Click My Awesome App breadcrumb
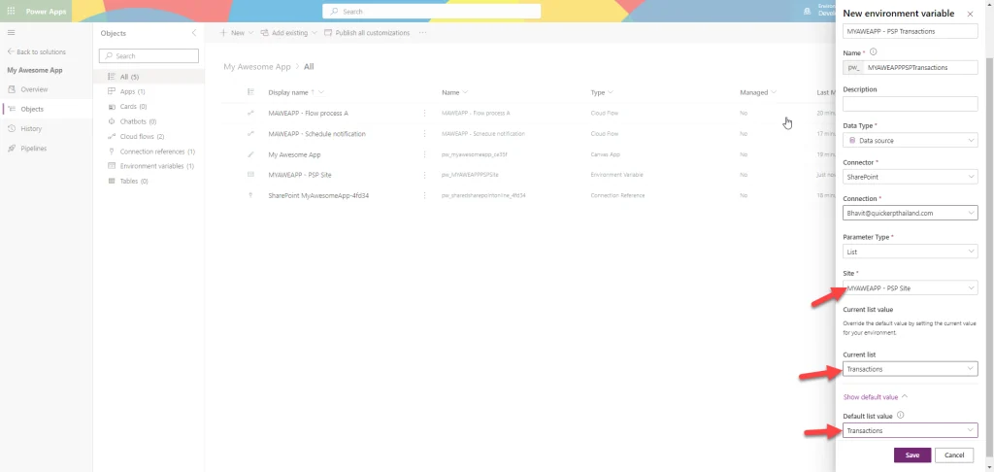Screen dimensions: 994x472 (256, 67)
